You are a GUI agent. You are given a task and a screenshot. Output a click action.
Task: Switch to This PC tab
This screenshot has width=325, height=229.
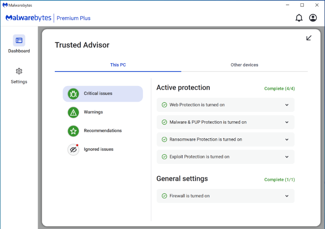[118, 65]
